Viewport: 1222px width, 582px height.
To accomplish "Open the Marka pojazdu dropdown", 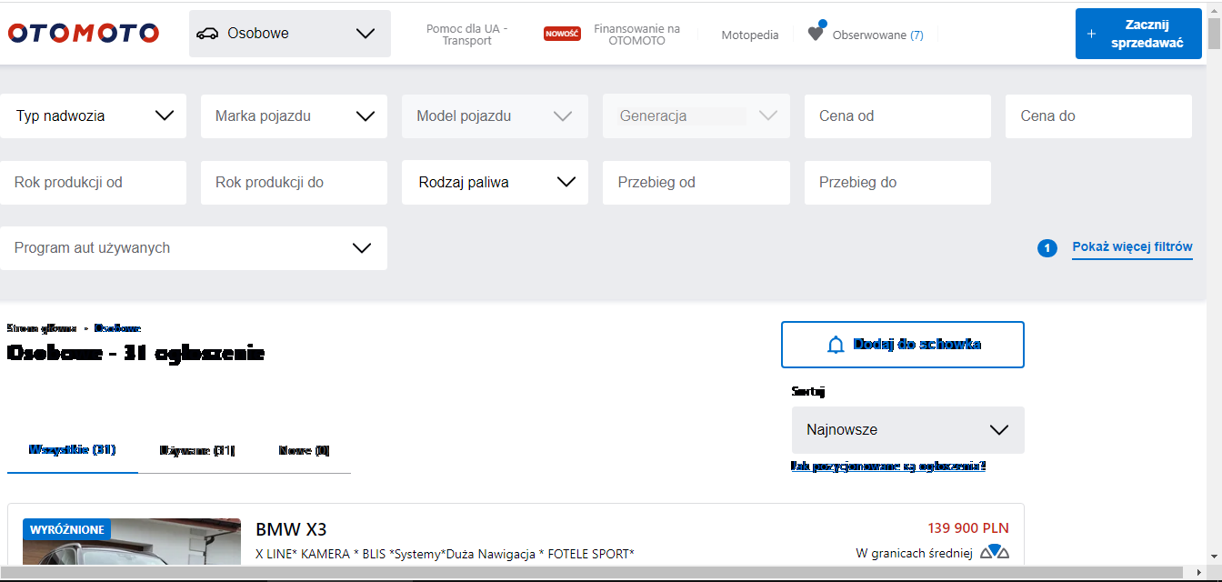I will tap(294, 115).
